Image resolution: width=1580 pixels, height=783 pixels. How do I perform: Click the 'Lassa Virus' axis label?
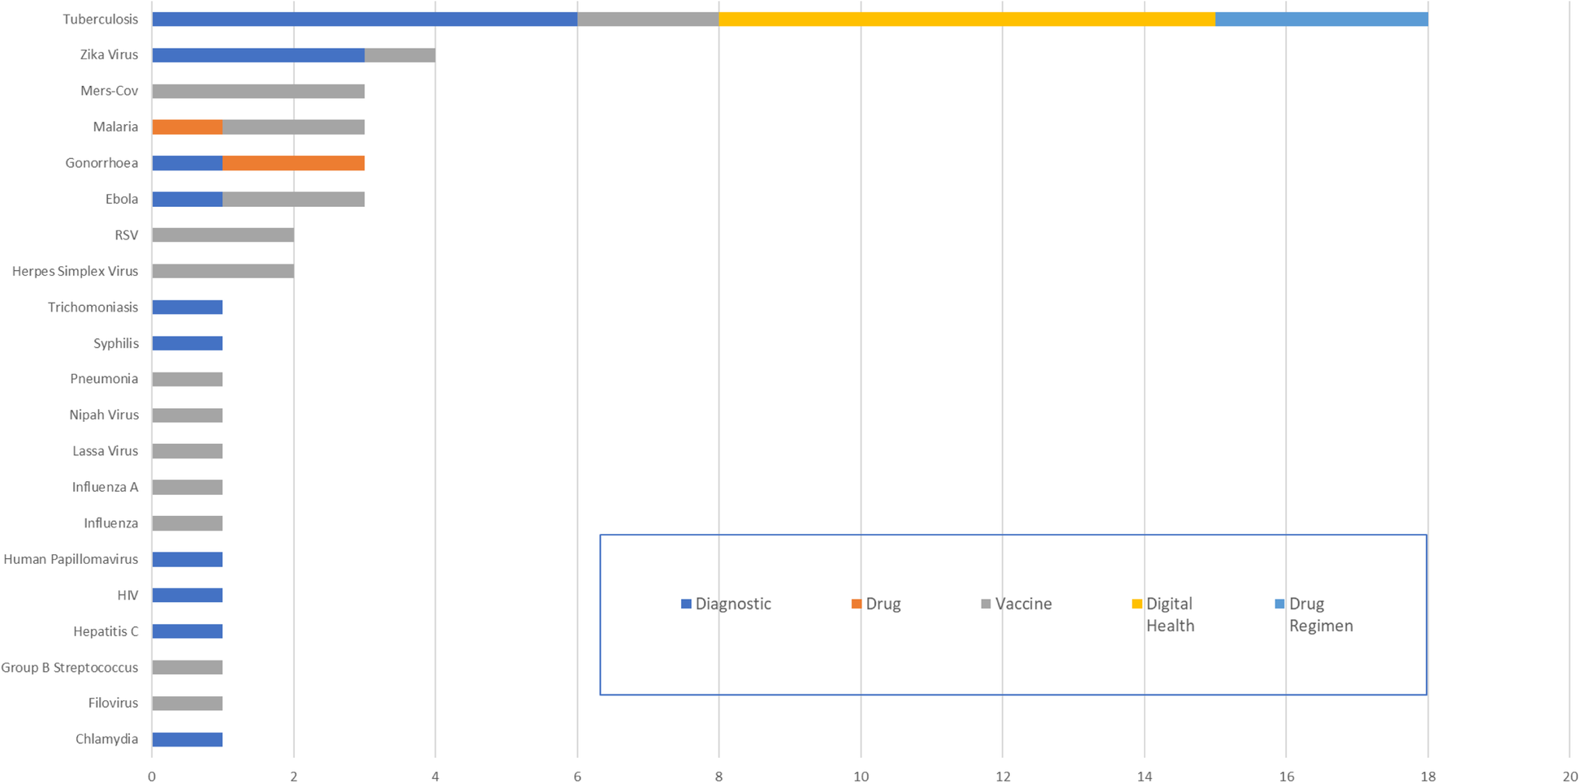pyautogui.click(x=106, y=451)
